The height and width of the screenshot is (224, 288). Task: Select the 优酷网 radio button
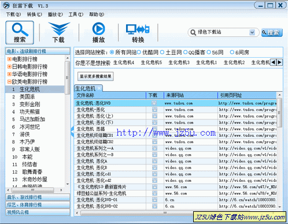(x=139, y=52)
